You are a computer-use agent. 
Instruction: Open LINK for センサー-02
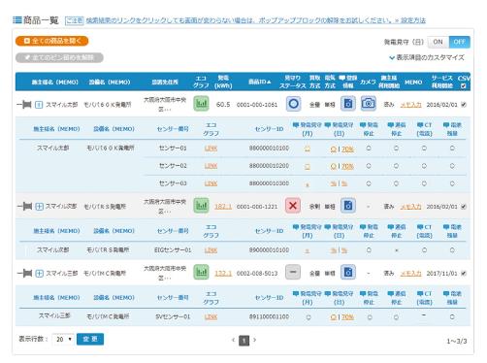point(211,166)
